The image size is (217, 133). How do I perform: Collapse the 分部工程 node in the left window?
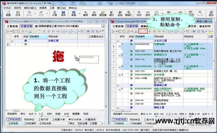(12, 41)
